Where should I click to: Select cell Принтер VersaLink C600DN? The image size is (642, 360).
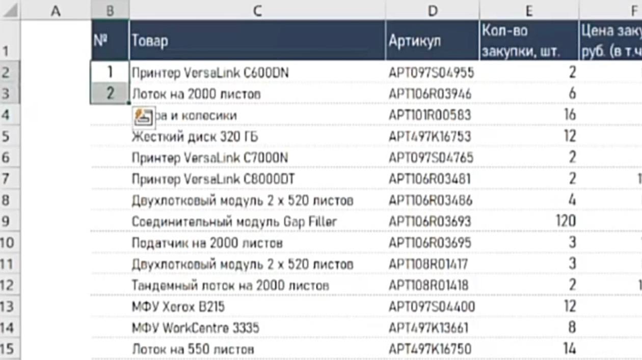[x=257, y=72]
